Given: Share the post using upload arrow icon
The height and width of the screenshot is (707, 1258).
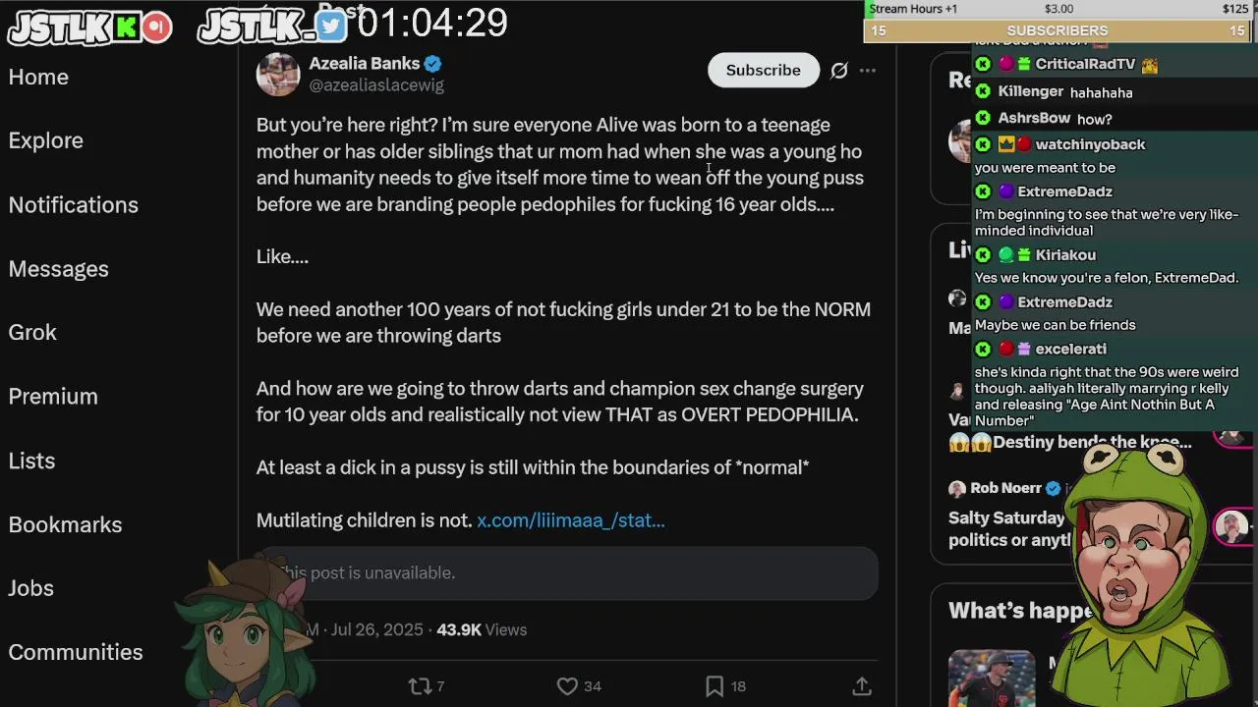Looking at the screenshot, I should click(862, 686).
